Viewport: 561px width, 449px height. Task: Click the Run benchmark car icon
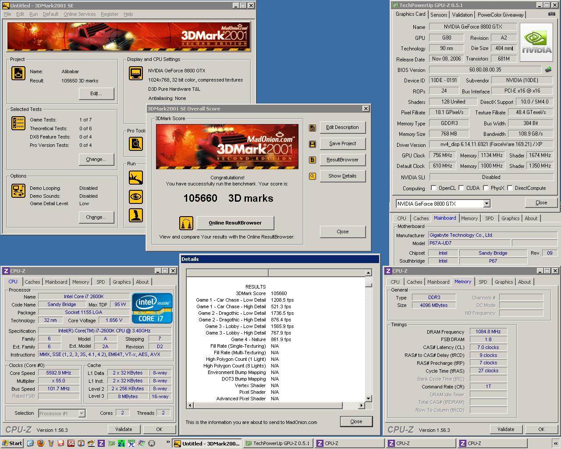(x=135, y=178)
